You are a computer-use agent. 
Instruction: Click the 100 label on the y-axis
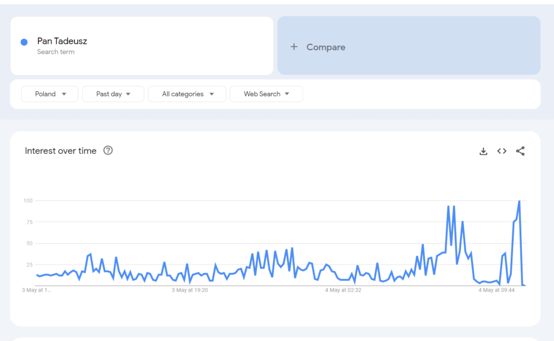[x=28, y=200]
